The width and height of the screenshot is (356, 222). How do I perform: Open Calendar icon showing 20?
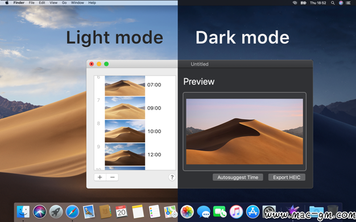click(x=122, y=212)
